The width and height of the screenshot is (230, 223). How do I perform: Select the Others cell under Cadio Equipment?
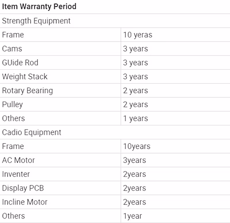point(60,216)
